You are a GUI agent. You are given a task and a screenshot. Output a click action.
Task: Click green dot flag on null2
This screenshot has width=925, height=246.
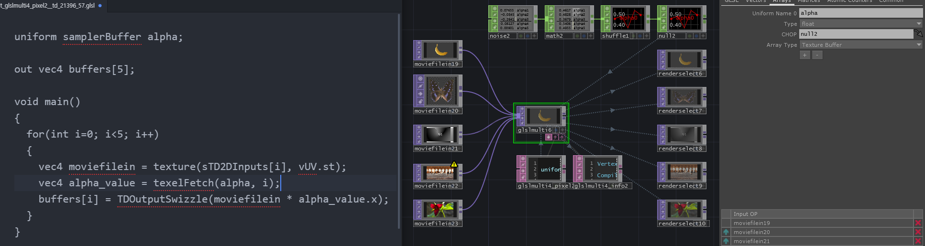coord(690,36)
